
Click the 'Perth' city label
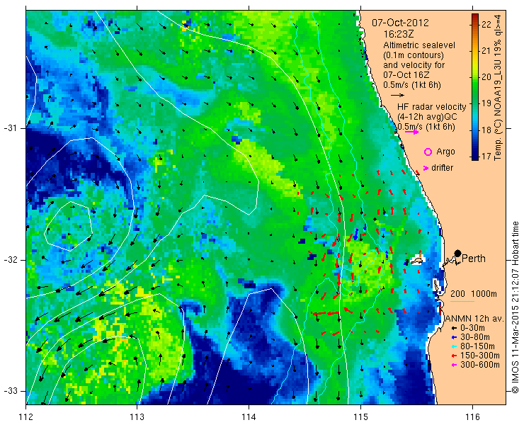click(x=474, y=259)
